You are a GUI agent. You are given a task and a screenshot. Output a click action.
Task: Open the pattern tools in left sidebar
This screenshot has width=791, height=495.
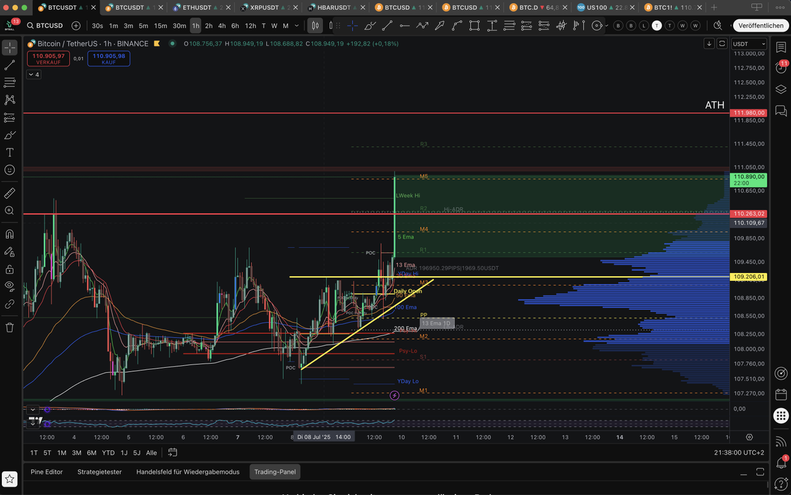[10, 100]
